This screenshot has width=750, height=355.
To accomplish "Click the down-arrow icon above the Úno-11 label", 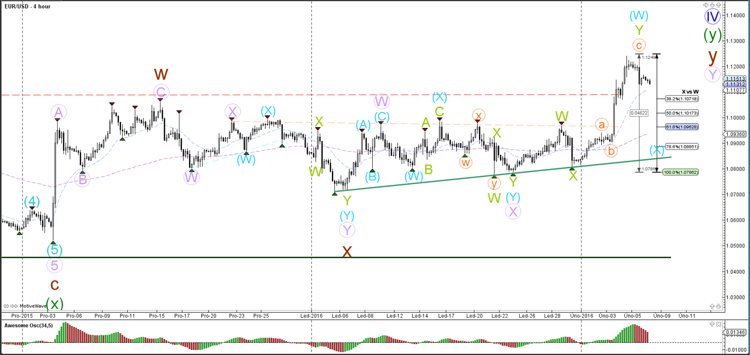I will point(719,306).
